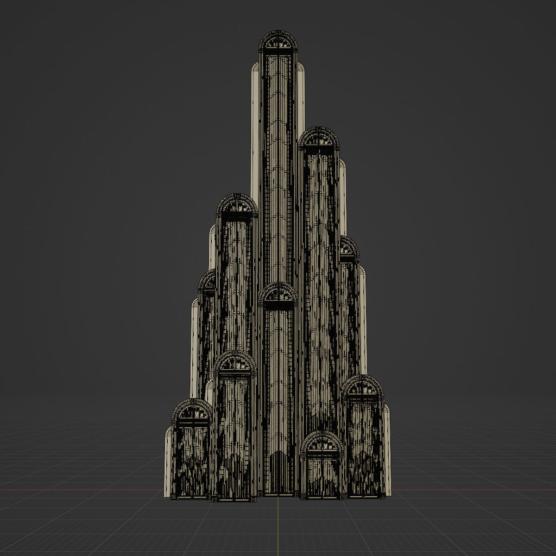Click the lowest front arched doorway of the model
The image size is (556, 556).
pos(322,465)
